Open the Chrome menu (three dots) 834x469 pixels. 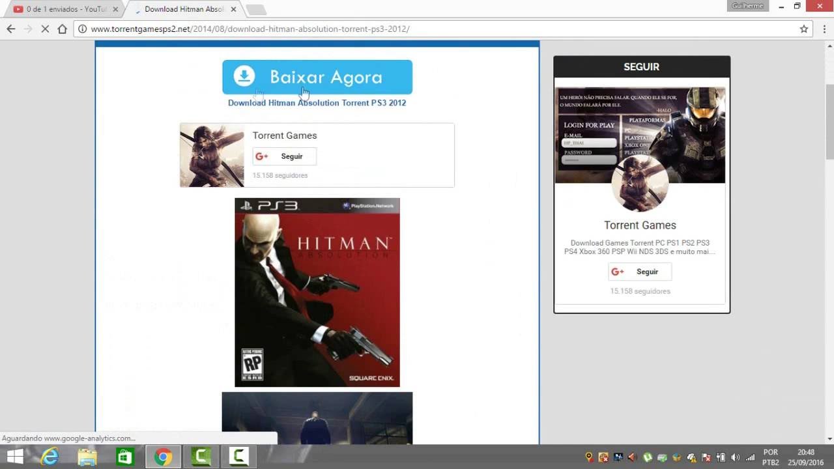(825, 29)
